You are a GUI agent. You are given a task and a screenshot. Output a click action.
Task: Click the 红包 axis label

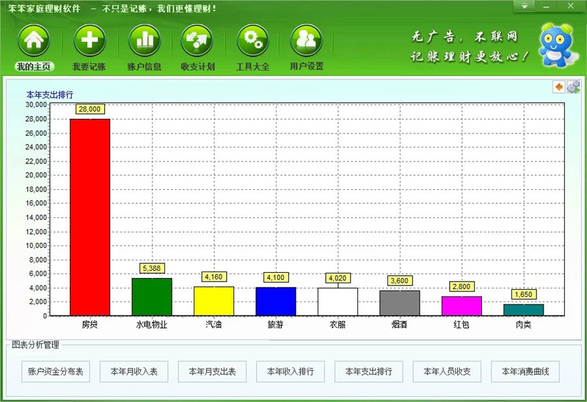[462, 324]
